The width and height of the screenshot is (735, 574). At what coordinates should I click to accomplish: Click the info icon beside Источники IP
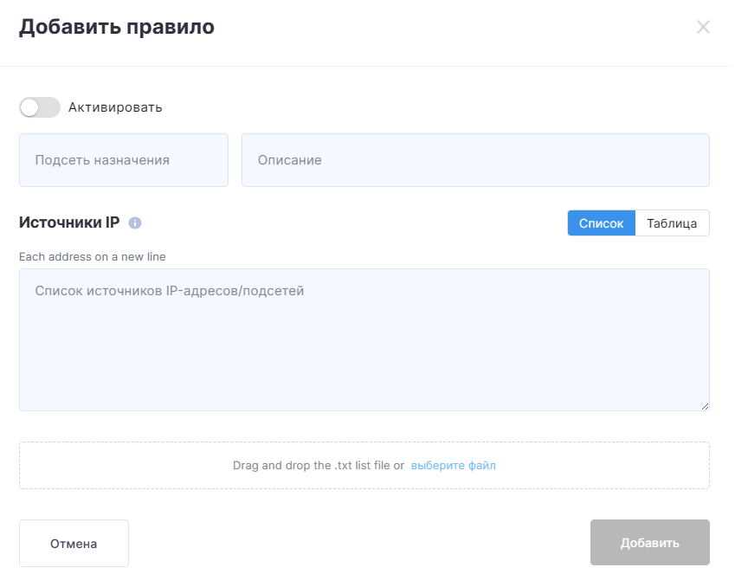coord(135,223)
